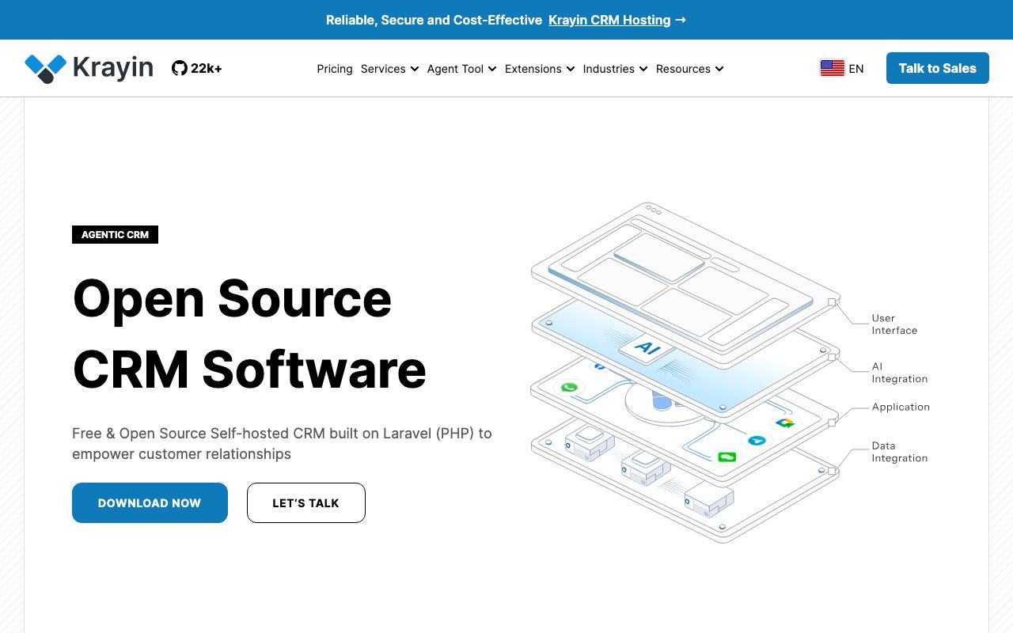This screenshot has height=633, width=1013.
Task: Click the 'User Interface' diagram label
Action: (894, 324)
